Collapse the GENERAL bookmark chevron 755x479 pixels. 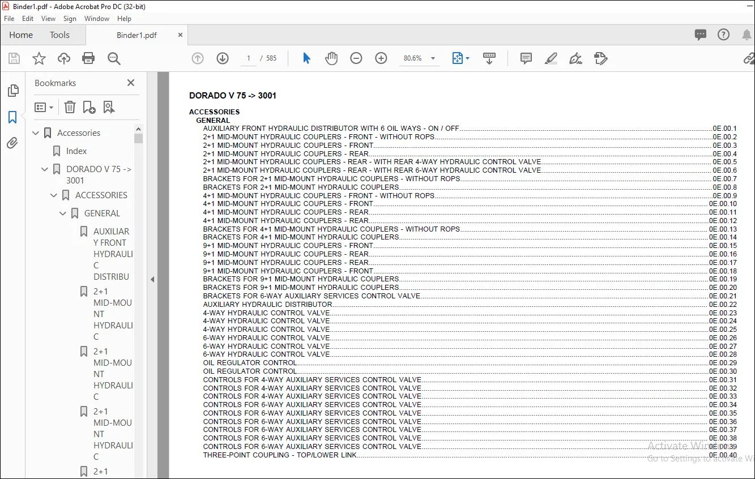point(63,213)
